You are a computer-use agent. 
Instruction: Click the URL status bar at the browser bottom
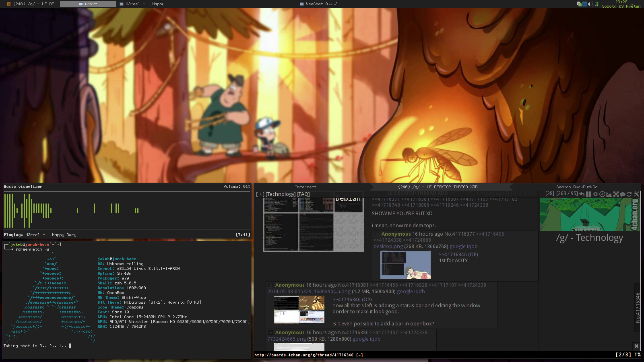coord(448,355)
